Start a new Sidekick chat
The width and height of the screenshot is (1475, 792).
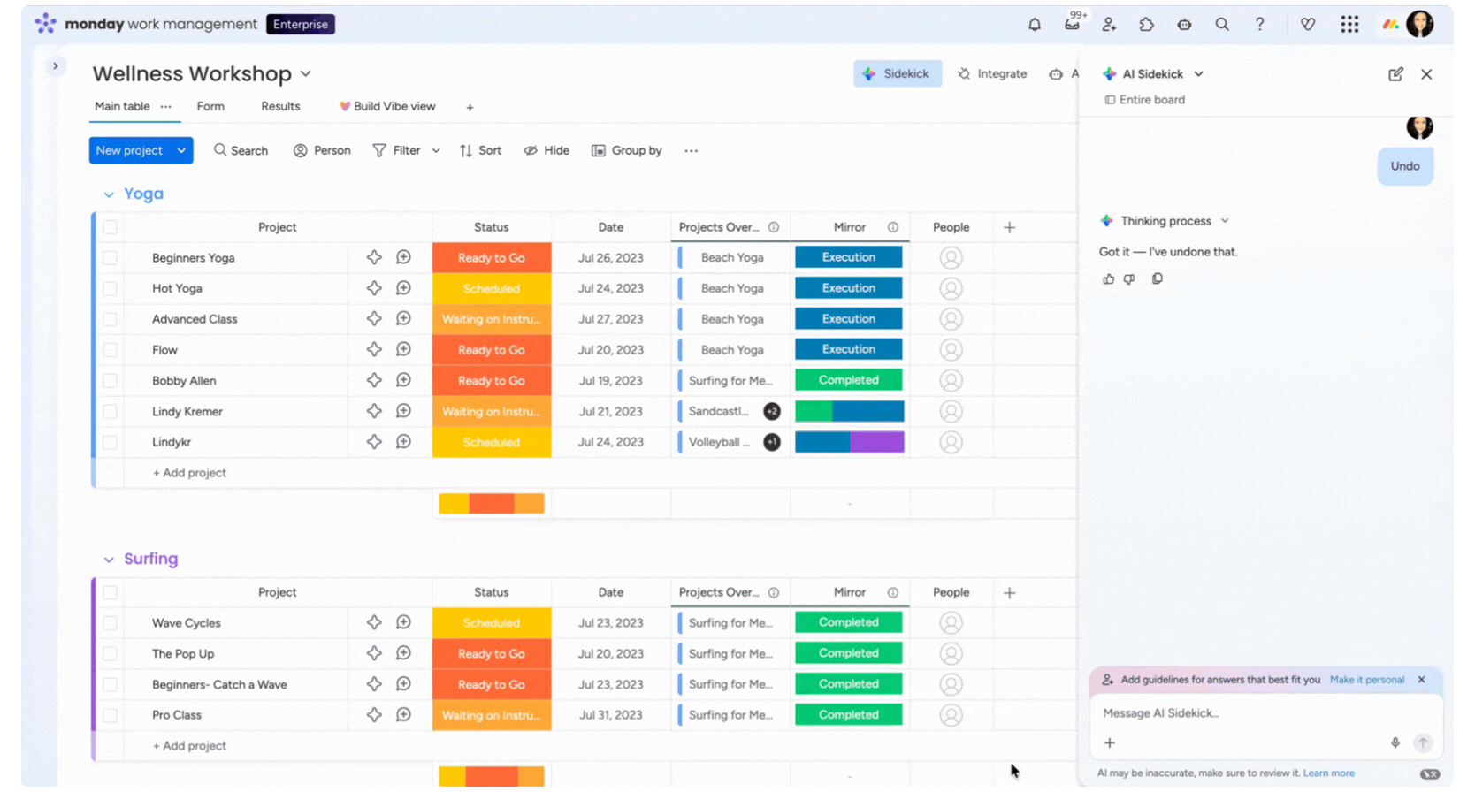pos(1395,74)
